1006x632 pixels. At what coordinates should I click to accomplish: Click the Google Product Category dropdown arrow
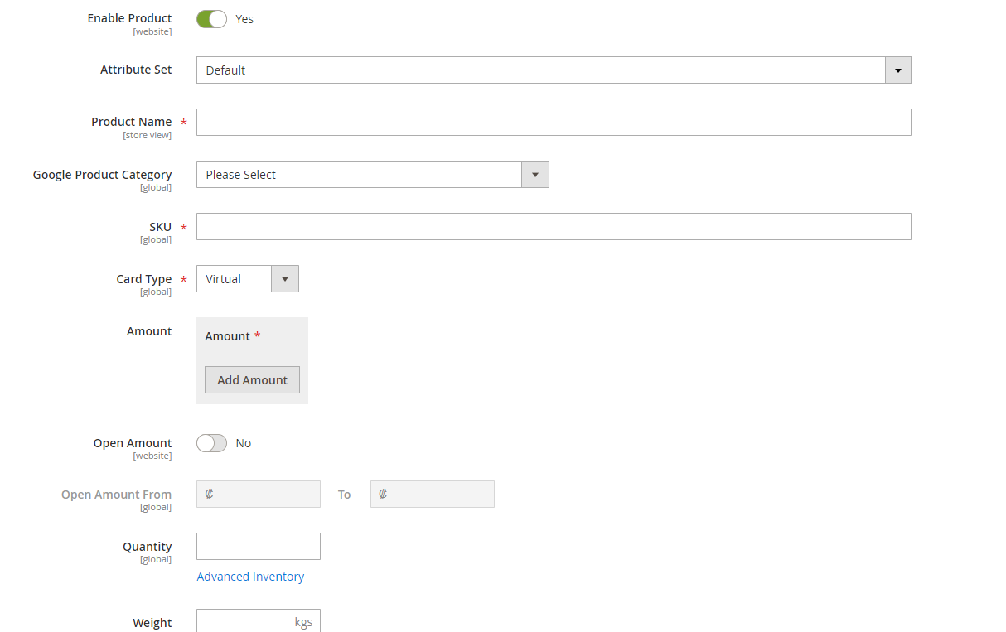pos(535,174)
